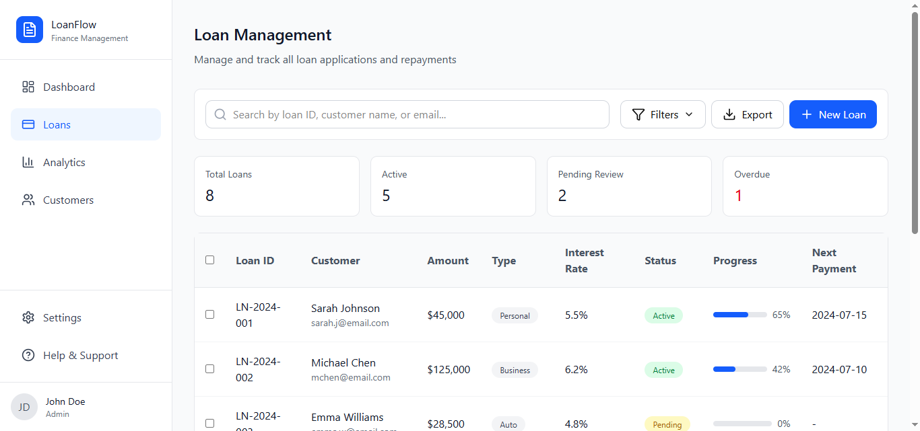
Task: Select the checkbox for Michael Chen's loan
Action: pos(209,368)
